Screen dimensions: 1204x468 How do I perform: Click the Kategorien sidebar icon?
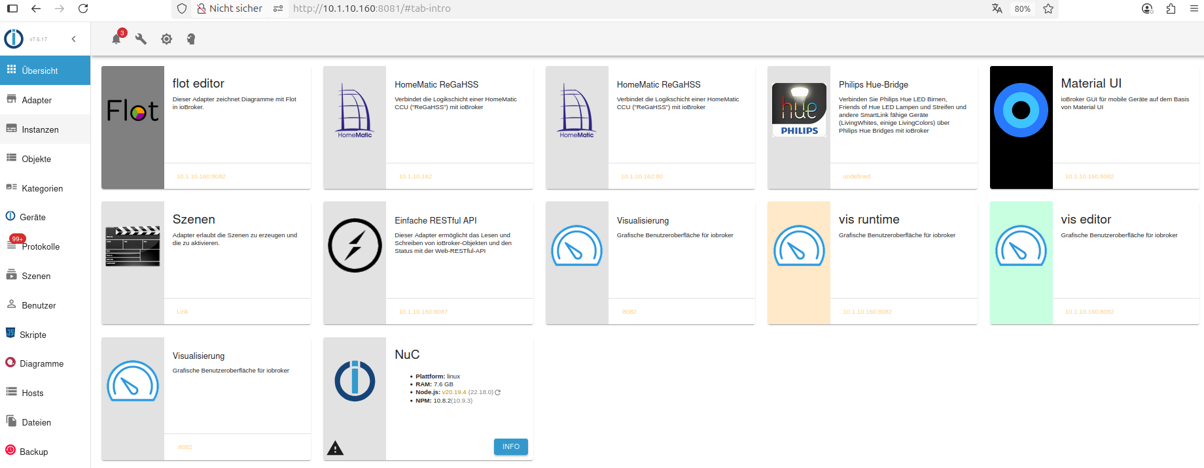click(x=11, y=187)
